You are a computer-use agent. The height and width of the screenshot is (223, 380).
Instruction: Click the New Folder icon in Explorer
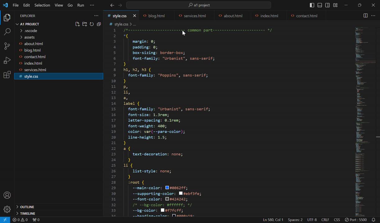pyautogui.click(x=84, y=24)
